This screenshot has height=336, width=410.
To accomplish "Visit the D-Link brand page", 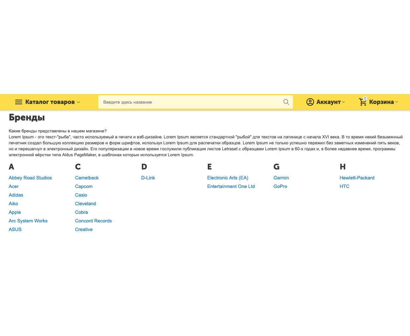I will pos(148,178).
